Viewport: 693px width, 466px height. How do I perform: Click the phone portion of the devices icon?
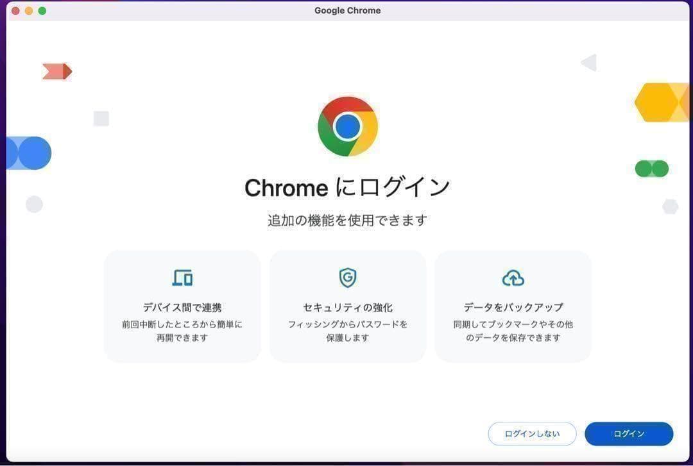[x=188, y=280]
